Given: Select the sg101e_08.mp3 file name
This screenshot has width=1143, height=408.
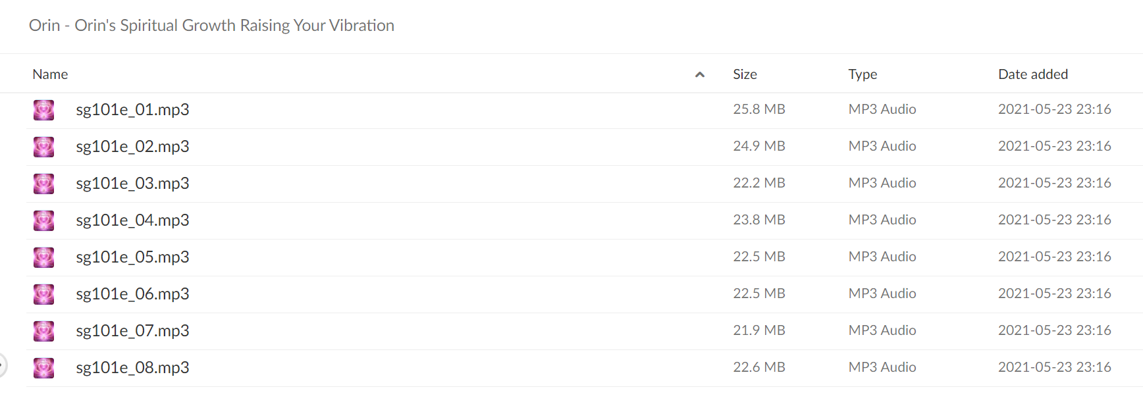Looking at the screenshot, I should 132,368.
